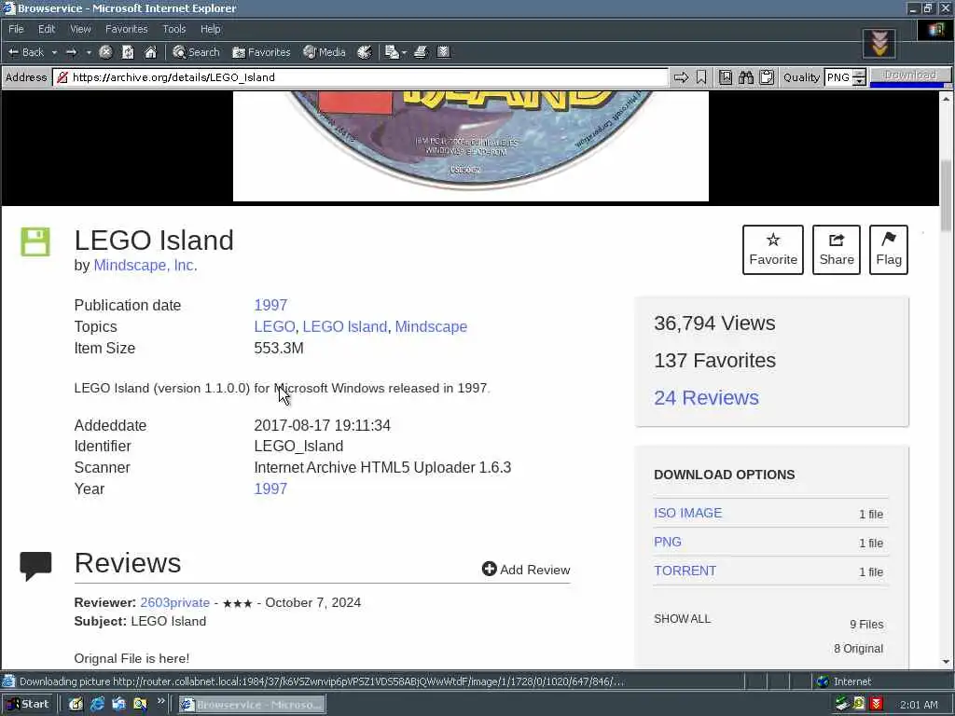Expand the Mail dropdown arrow
The width and height of the screenshot is (955, 716).
(x=404, y=52)
